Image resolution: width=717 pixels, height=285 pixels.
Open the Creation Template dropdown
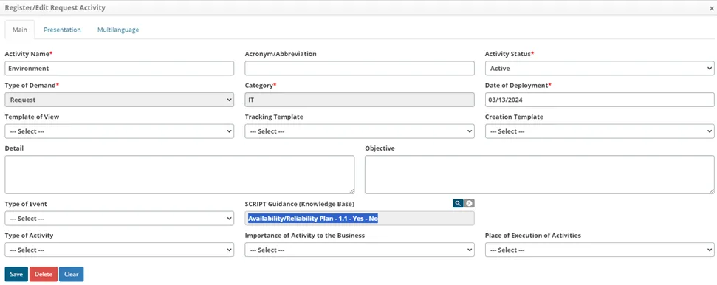coord(600,131)
